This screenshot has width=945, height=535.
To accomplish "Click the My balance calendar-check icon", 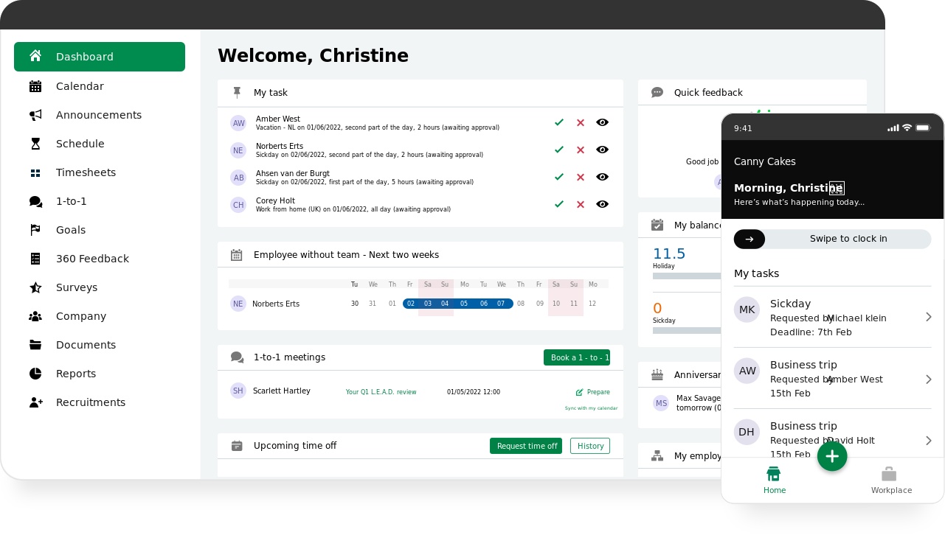I will [657, 225].
